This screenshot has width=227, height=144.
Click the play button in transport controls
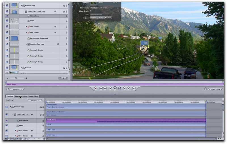pyautogui.click(x=115, y=88)
